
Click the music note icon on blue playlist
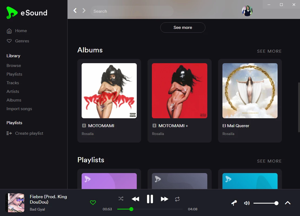point(228,179)
